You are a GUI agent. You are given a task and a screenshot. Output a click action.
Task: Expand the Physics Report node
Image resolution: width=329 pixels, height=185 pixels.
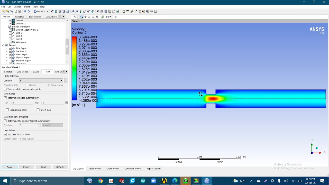point(6,58)
